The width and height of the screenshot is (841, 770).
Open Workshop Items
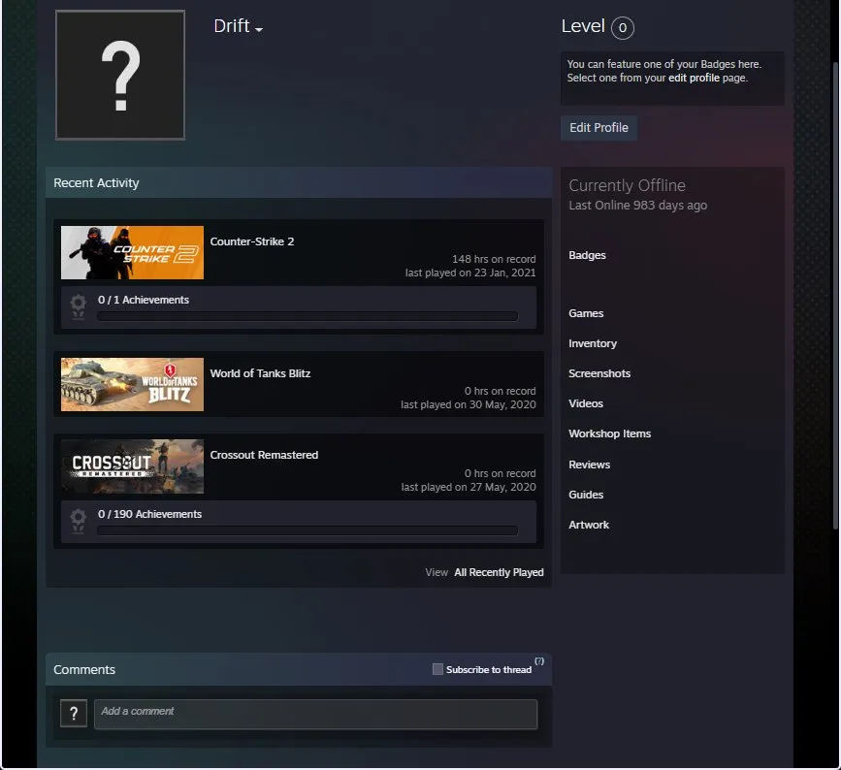point(609,433)
